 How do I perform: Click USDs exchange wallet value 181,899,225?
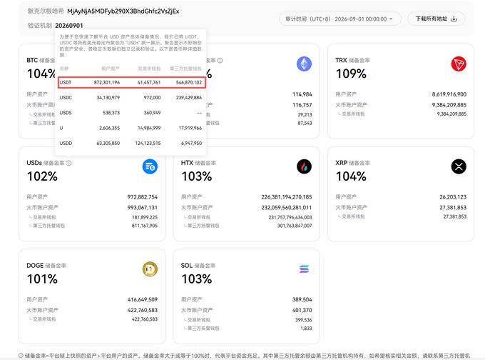tap(145, 217)
